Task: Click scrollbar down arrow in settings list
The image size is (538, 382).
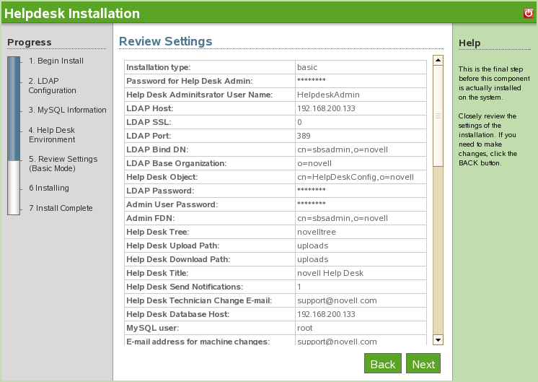Action: click(438, 339)
